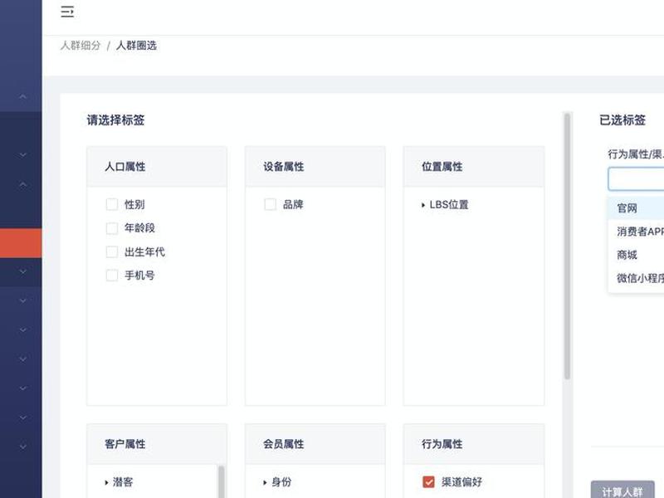This screenshot has height=498, width=664.
Task: Toggle the sidebar collapse hamburger icon
Action: coord(67,12)
